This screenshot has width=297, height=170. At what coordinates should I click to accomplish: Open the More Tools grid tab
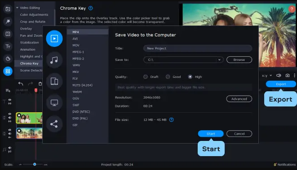pos(8,71)
